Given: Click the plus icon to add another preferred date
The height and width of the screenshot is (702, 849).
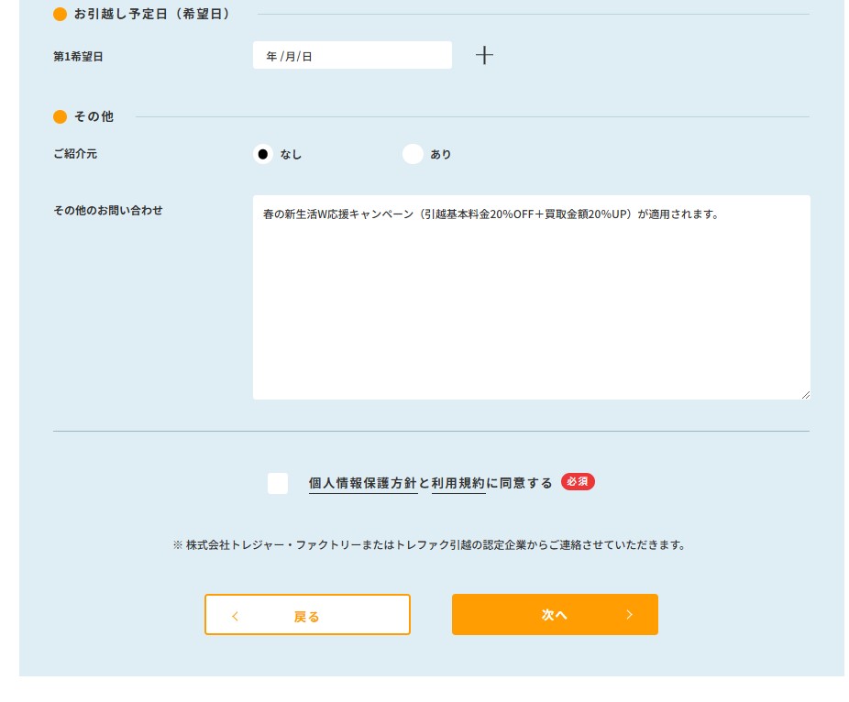Looking at the screenshot, I should (484, 56).
